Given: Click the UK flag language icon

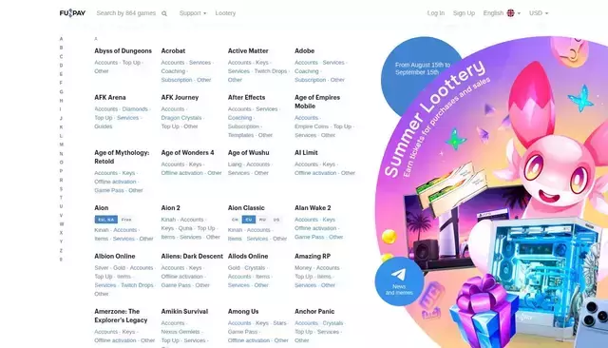Looking at the screenshot, I should tap(511, 13).
